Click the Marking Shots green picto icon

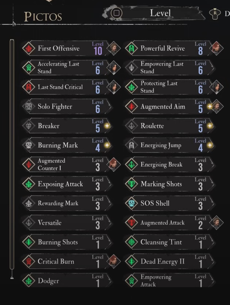131,184
